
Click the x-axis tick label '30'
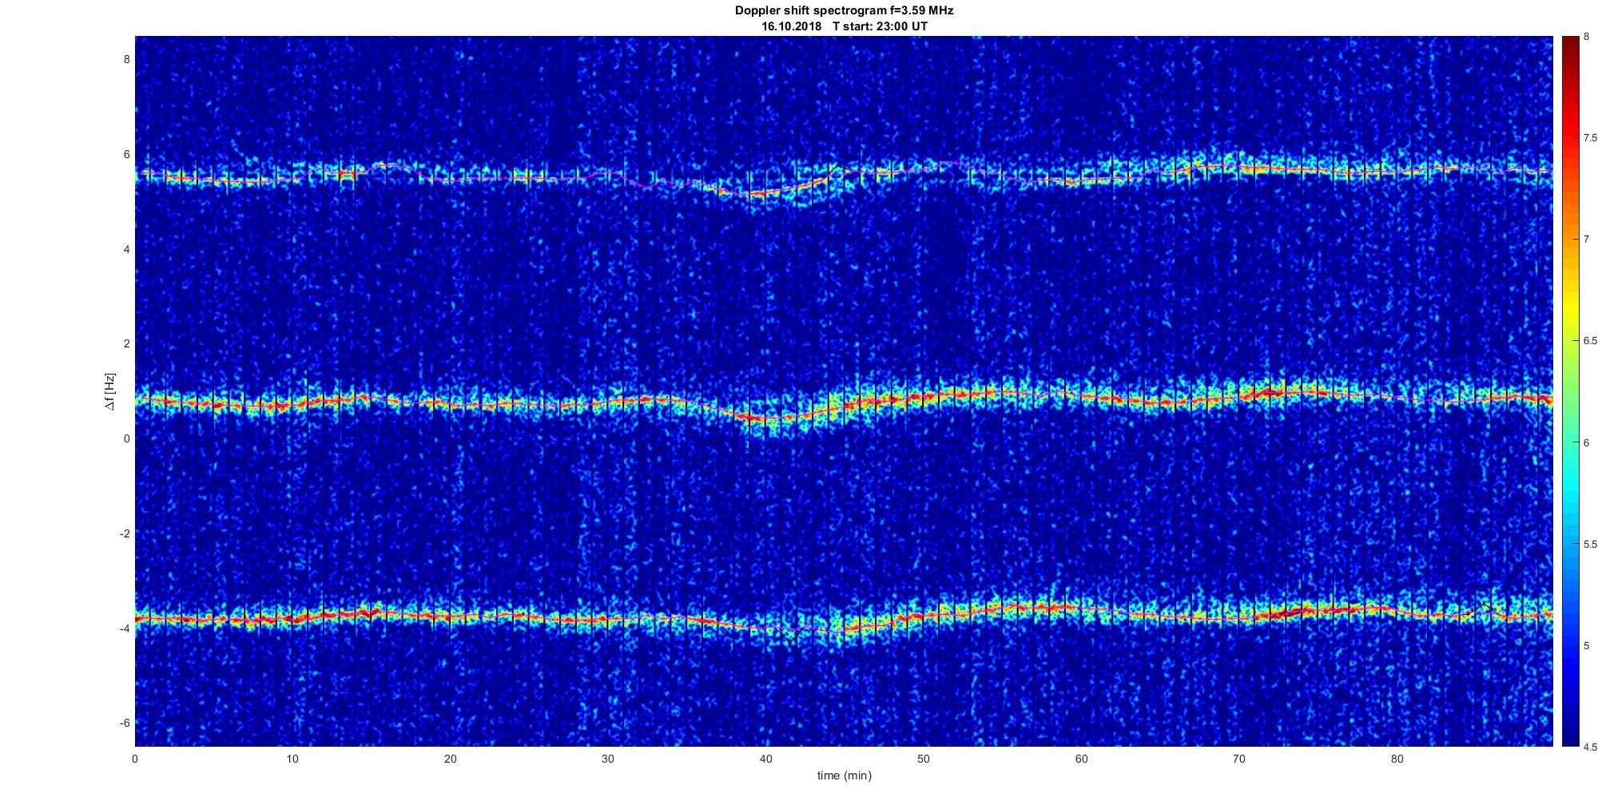pyautogui.click(x=608, y=759)
